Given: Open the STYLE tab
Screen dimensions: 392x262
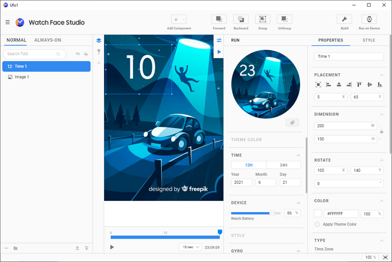Looking at the screenshot, I should point(368,40).
